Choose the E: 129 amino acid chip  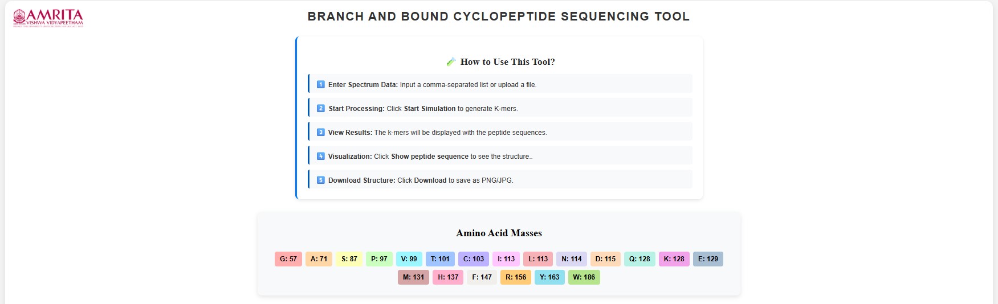(708, 259)
